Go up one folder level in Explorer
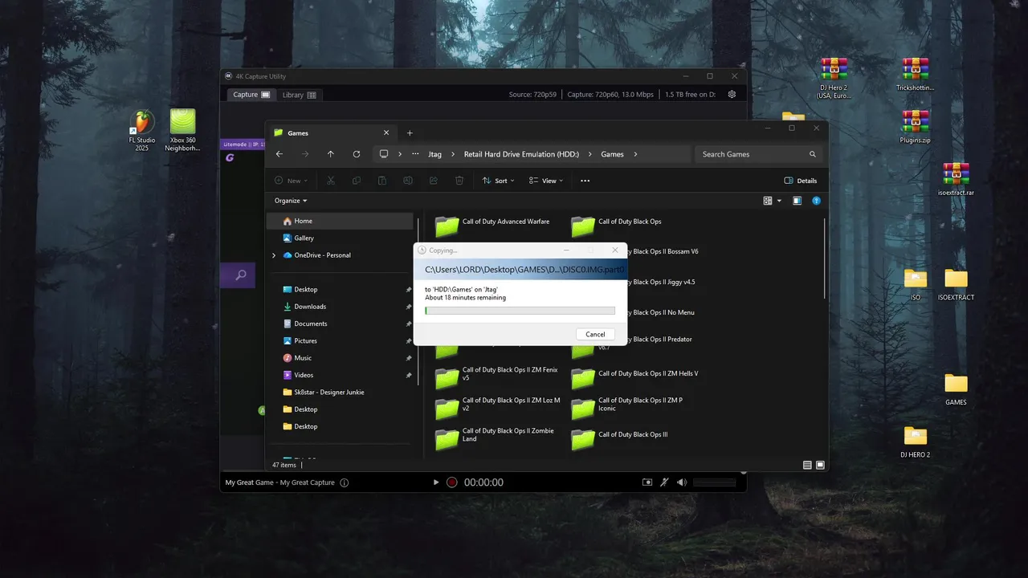The width and height of the screenshot is (1028, 578). click(330, 154)
